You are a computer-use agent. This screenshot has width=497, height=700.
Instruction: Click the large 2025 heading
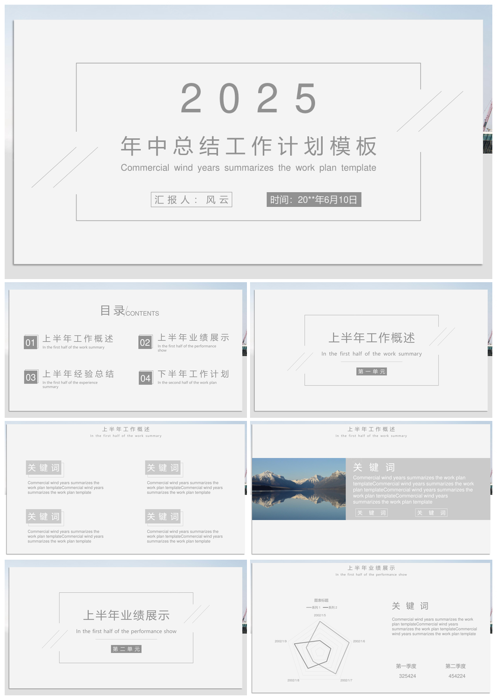[248, 98]
